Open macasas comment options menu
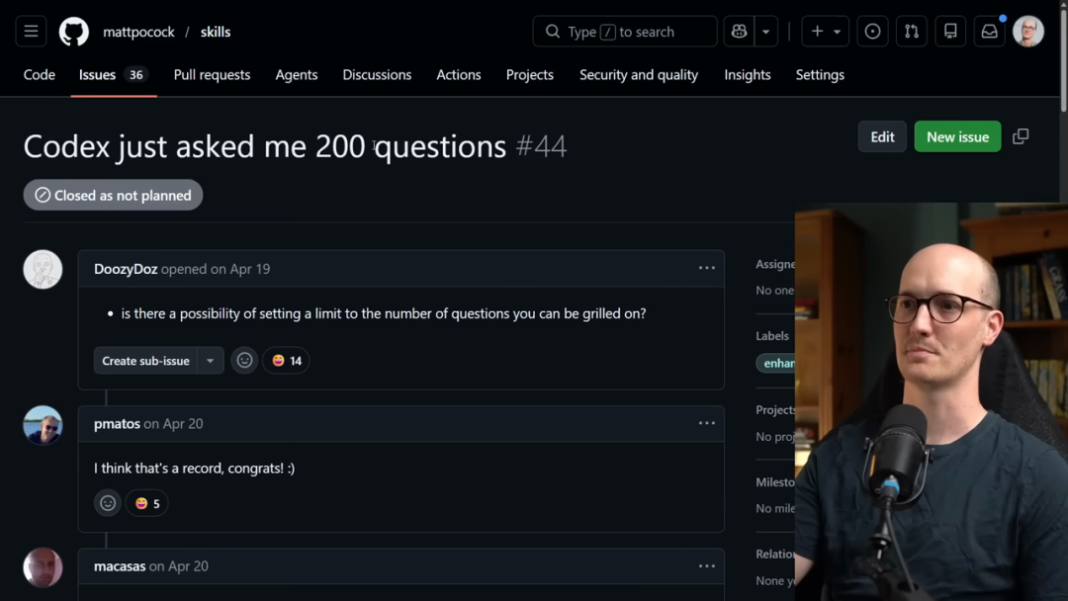 click(706, 566)
